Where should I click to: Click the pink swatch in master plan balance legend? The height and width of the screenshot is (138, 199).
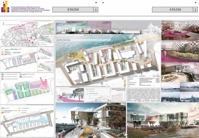click(125, 81)
